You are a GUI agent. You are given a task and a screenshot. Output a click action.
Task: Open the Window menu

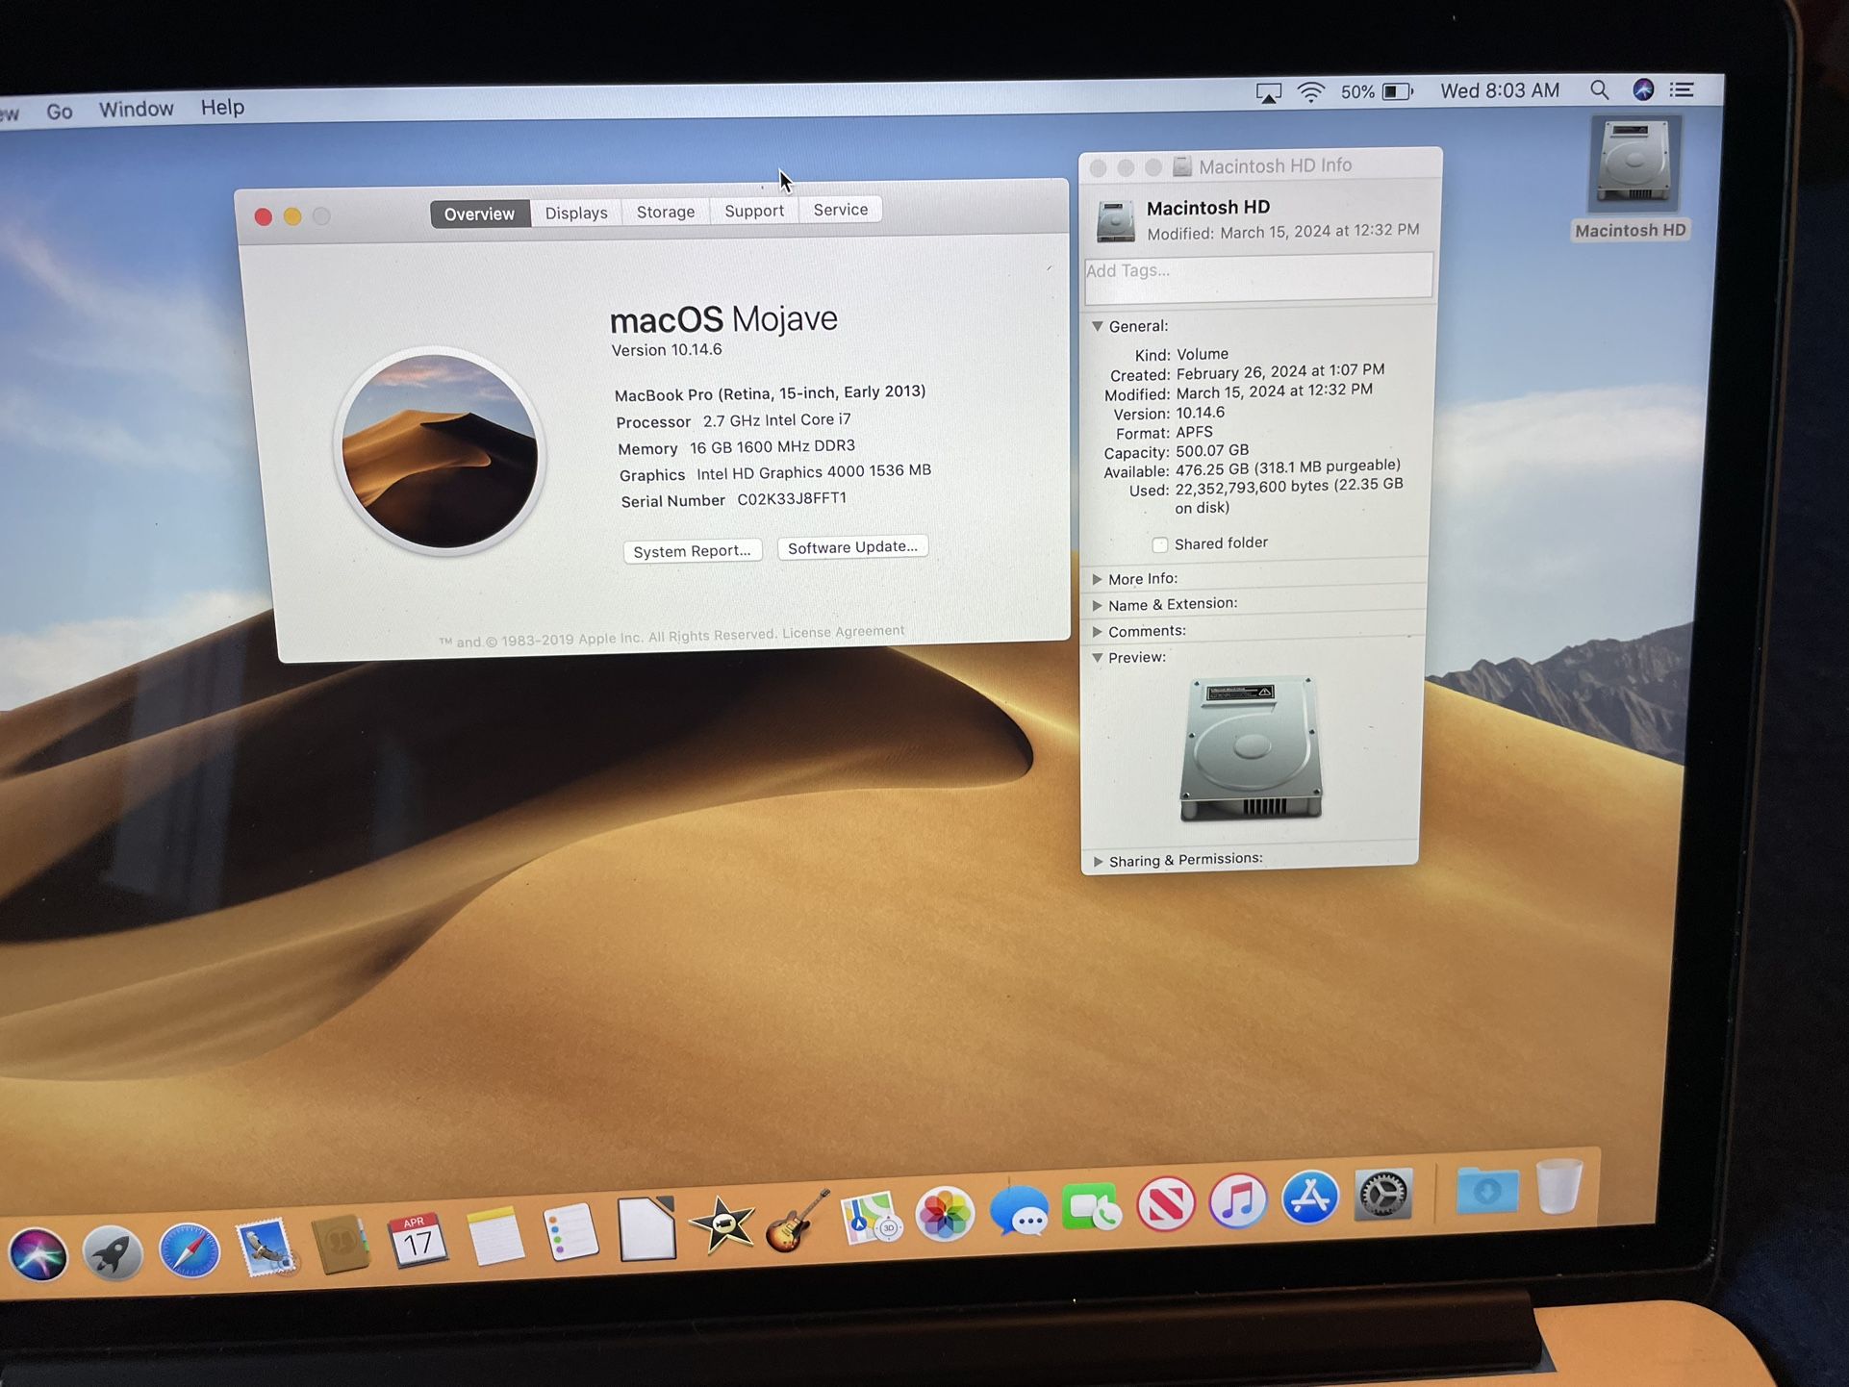coord(137,109)
